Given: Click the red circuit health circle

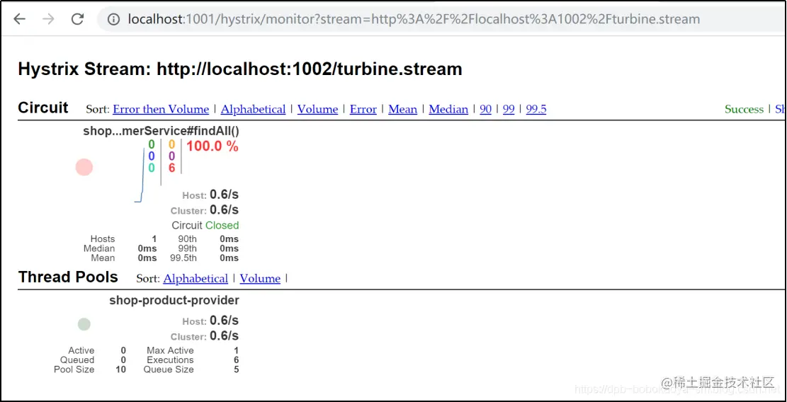Looking at the screenshot, I should click(x=84, y=167).
